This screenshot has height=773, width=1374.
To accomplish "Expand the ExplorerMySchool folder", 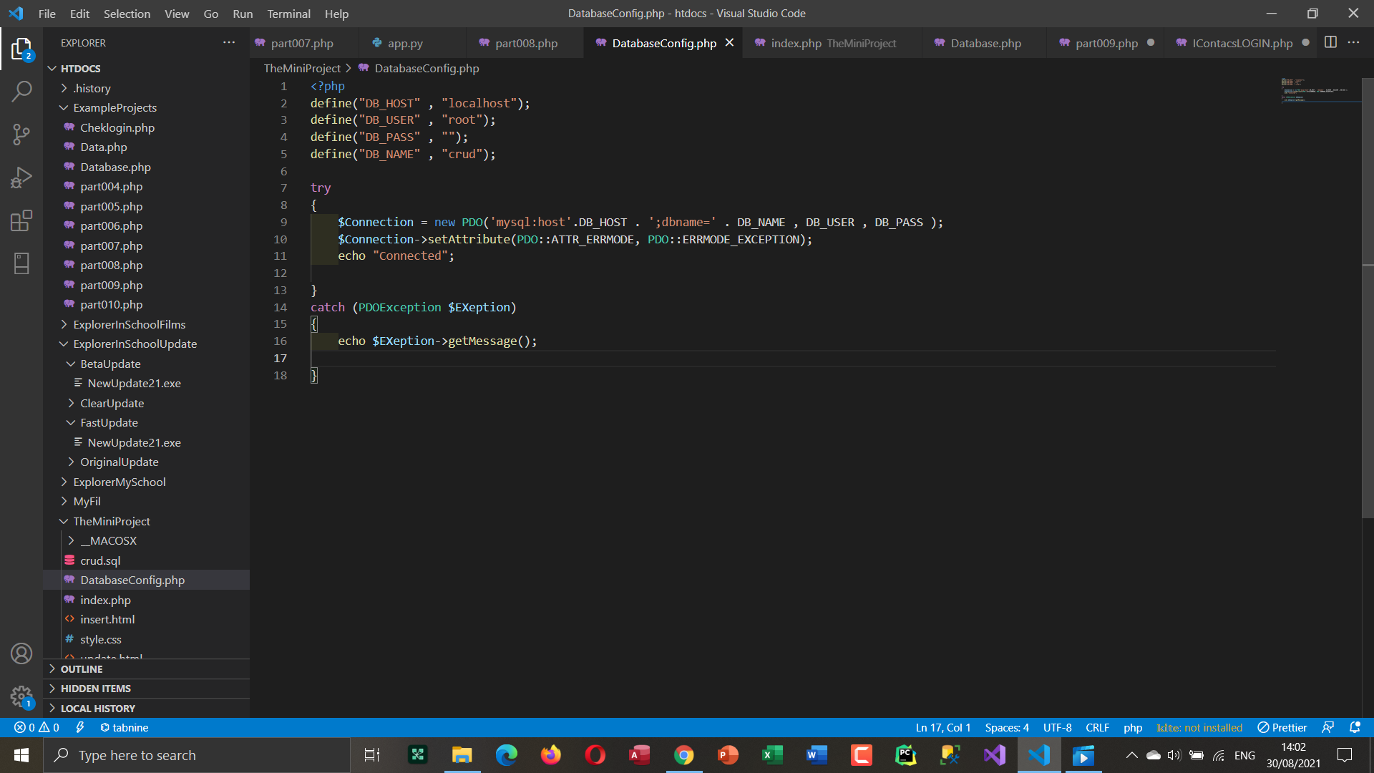I will [119, 482].
